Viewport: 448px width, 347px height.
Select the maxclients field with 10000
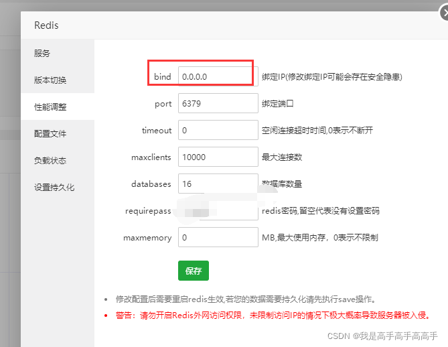click(x=218, y=157)
